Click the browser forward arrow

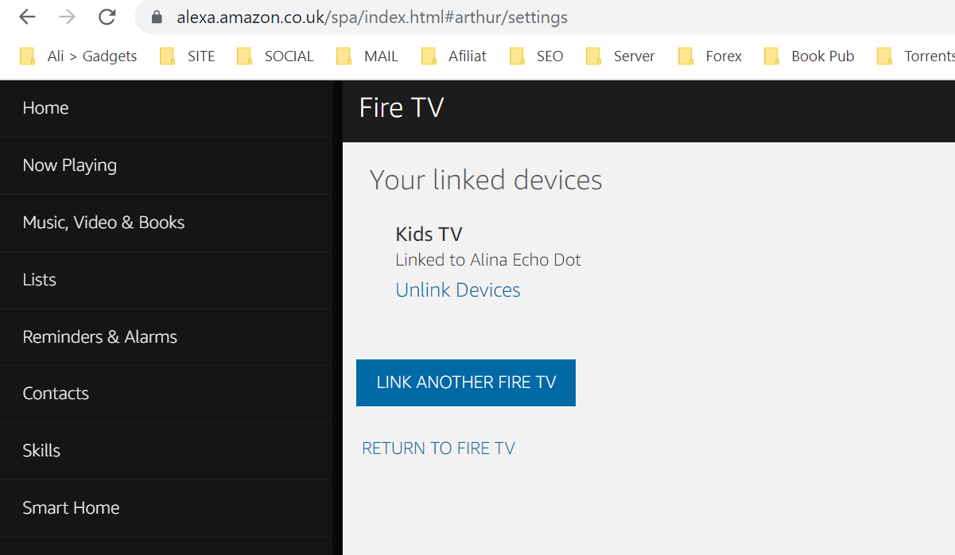[68, 17]
